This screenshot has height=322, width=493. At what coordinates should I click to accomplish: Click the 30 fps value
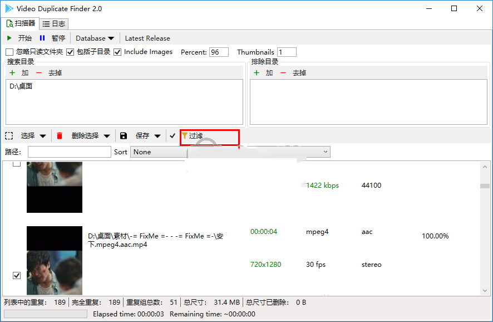(x=315, y=265)
